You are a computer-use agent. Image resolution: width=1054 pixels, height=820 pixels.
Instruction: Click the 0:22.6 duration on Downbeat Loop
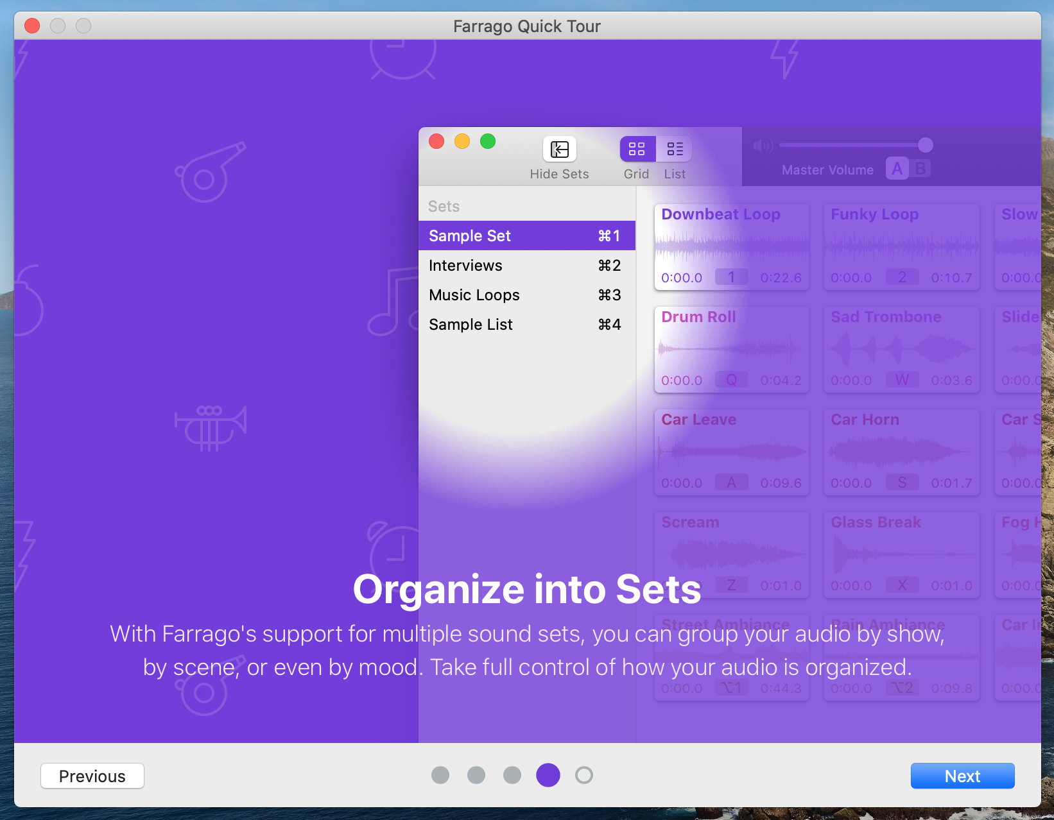(781, 278)
